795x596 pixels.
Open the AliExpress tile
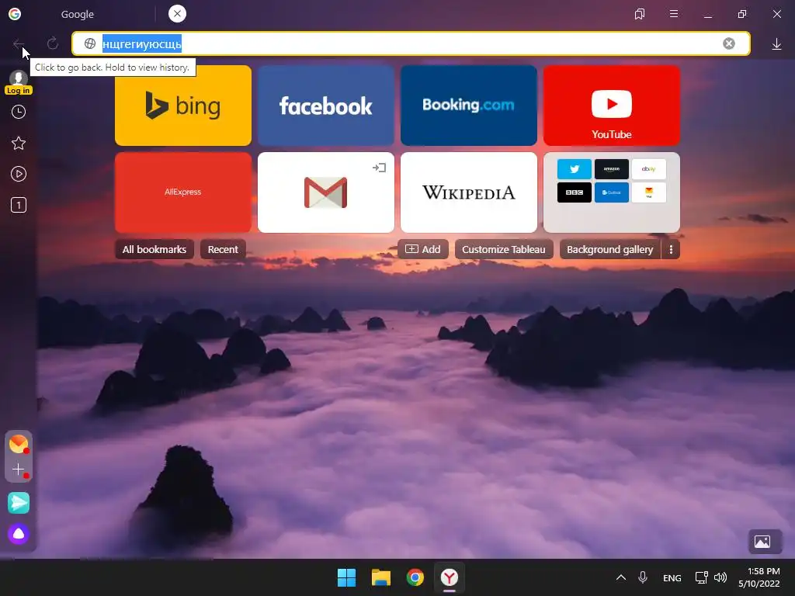[183, 192]
